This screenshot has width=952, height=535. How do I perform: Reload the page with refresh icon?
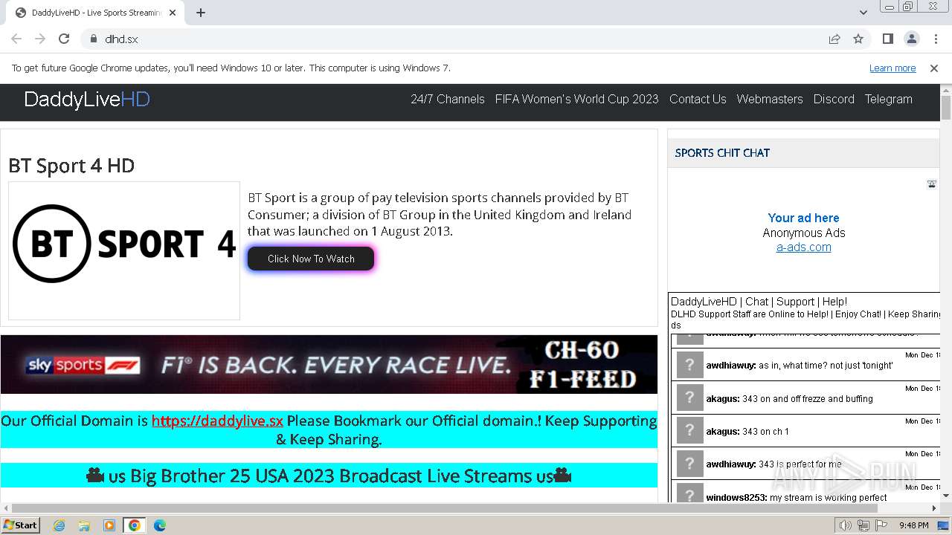[64, 39]
